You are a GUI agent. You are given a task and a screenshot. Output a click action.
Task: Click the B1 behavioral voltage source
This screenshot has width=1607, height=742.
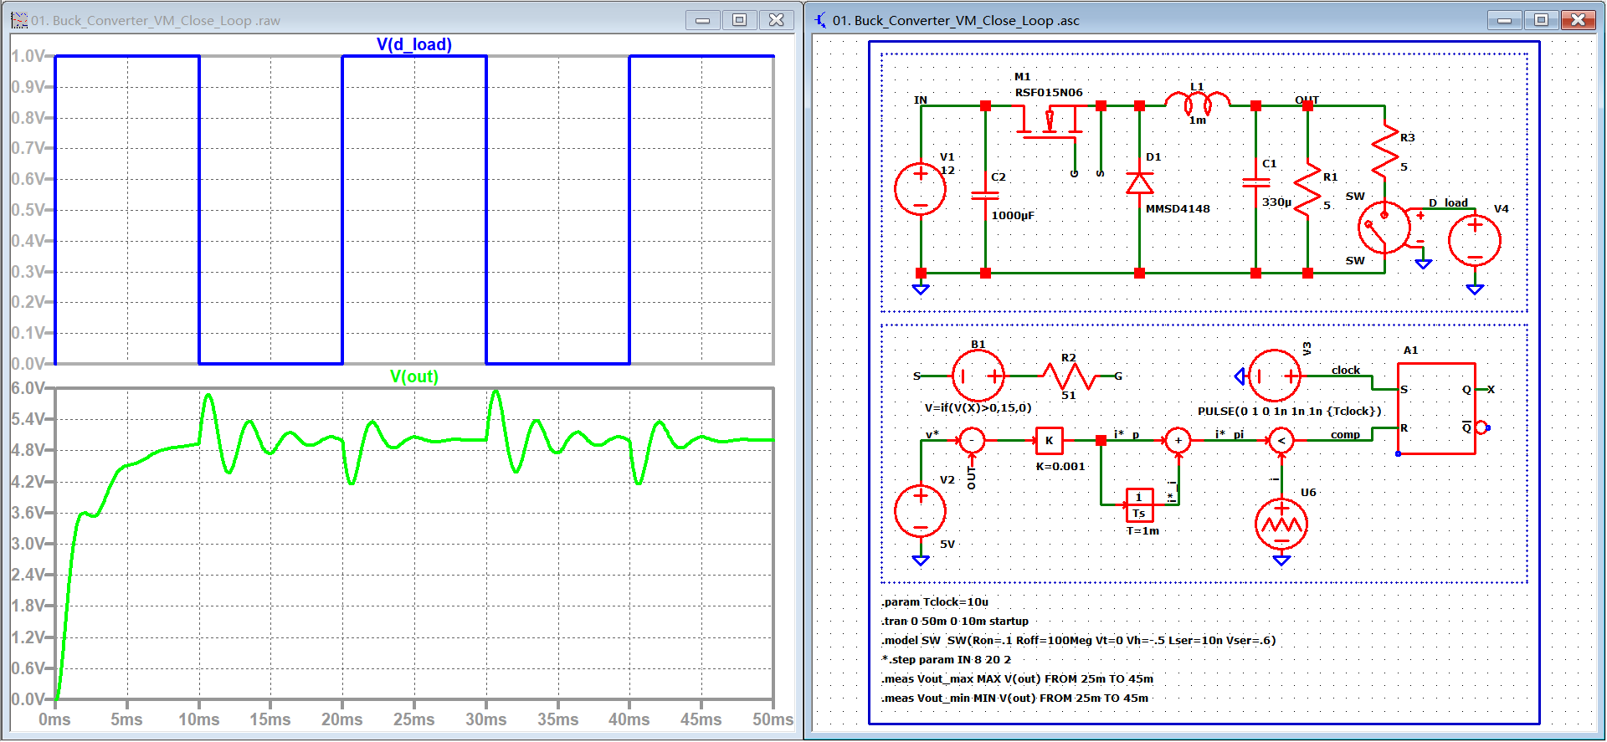pyautogui.click(x=978, y=376)
